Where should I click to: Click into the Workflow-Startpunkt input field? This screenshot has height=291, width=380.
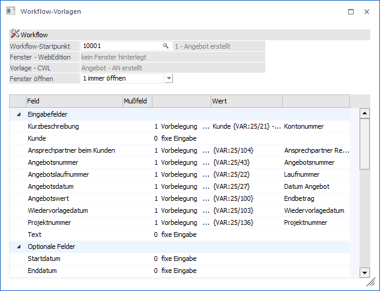tap(120, 46)
